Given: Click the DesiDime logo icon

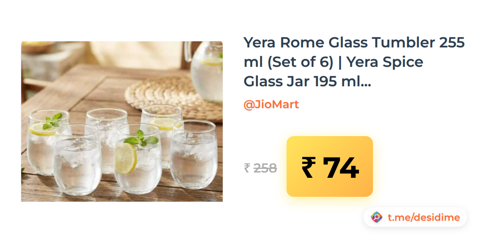Looking at the screenshot, I should coord(377,217).
